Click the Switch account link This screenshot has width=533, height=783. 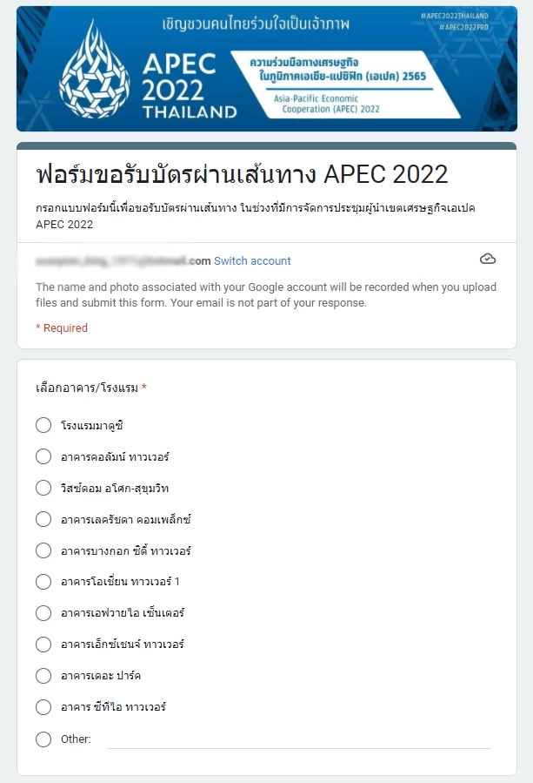pyautogui.click(x=253, y=259)
